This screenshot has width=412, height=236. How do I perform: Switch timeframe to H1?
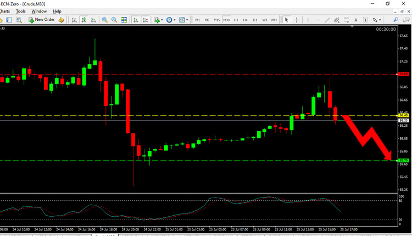(x=236, y=20)
